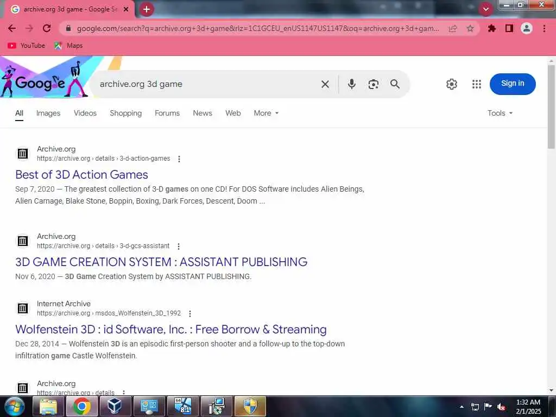Open the Chrome profile avatar
This screenshot has height=417, width=556.
coord(527,28)
